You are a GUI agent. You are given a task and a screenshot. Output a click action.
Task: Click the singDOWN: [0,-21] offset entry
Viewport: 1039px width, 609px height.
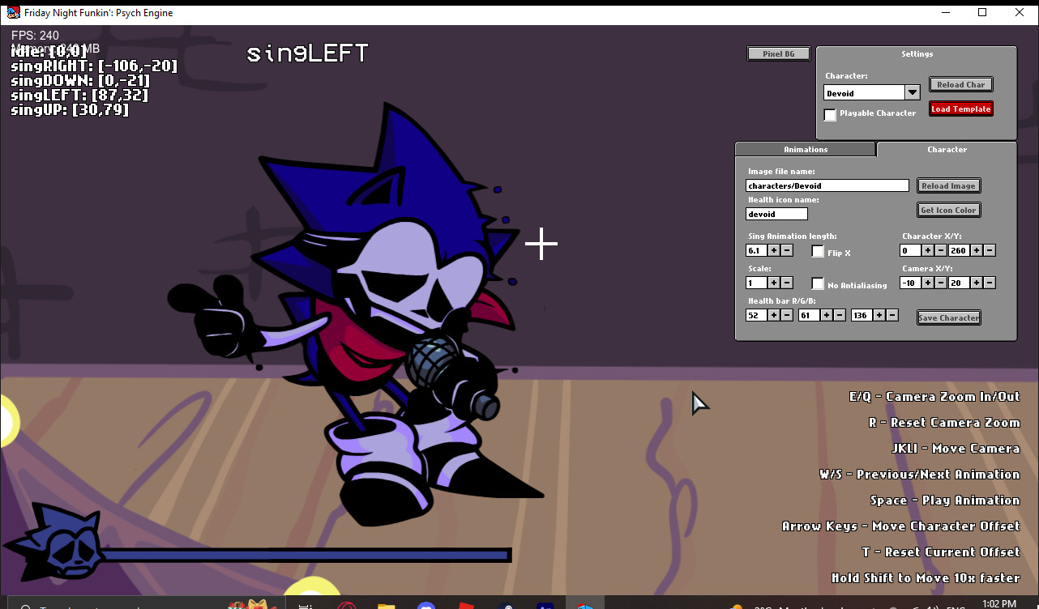click(79, 81)
